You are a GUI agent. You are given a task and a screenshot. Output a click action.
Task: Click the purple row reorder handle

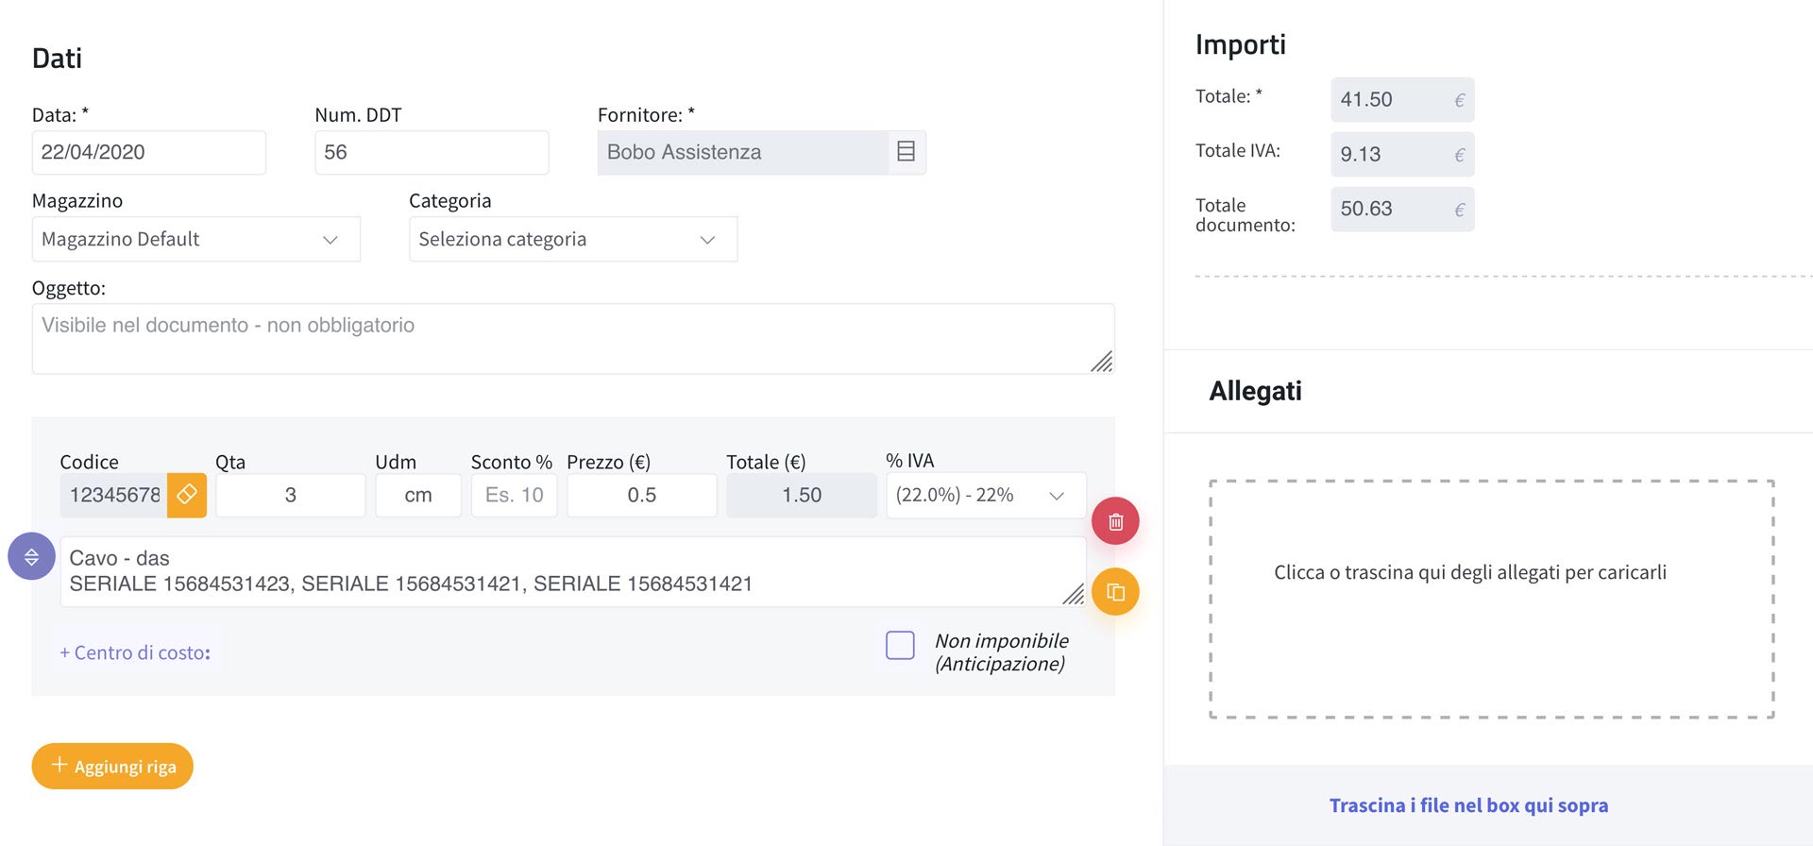[31, 556]
